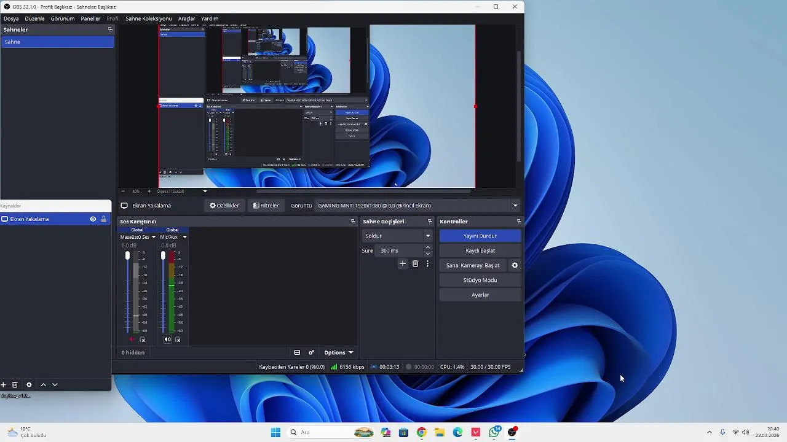
Task: Open WhatsApp from taskbar
Action: (x=494, y=432)
